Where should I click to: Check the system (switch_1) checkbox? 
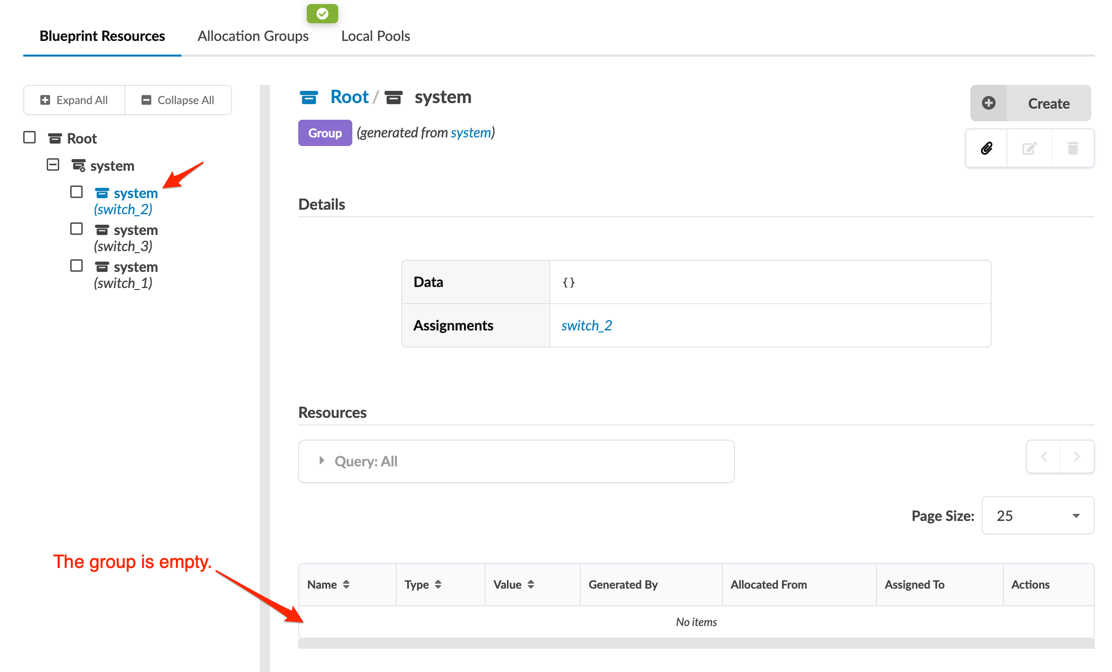[76, 266]
